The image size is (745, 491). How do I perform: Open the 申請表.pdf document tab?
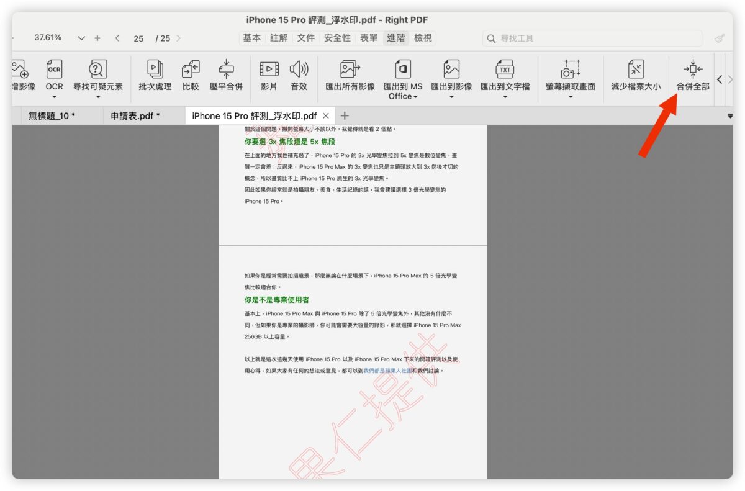coord(135,116)
